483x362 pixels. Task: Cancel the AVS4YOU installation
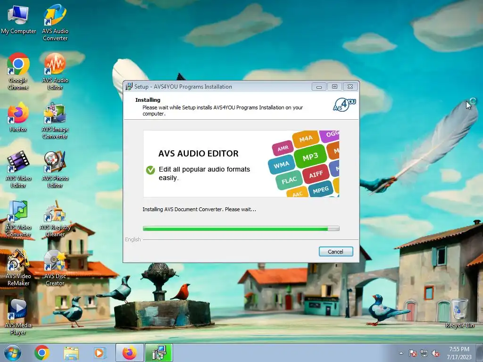point(336,252)
